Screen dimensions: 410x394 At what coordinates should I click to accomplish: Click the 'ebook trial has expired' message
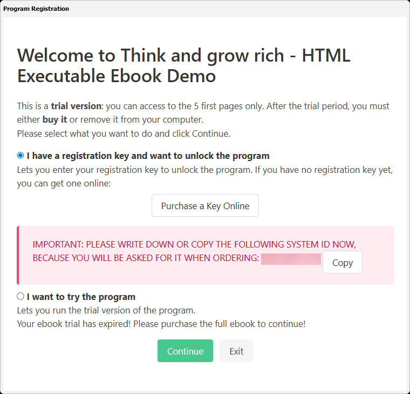[x=161, y=324]
